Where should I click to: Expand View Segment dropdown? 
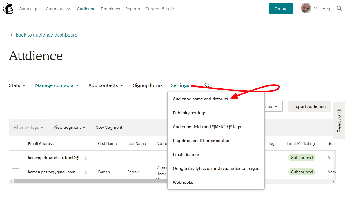pyautogui.click(x=69, y=127)
